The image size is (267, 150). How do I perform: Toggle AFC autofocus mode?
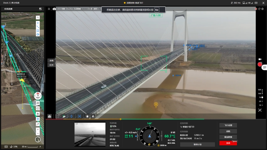[x=96, y=9]
